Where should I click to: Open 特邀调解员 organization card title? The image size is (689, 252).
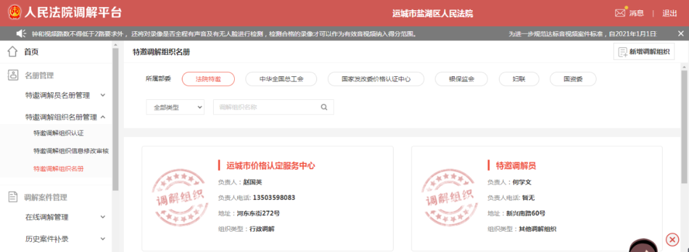click(x=516, y=165)
